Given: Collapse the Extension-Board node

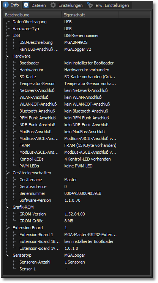Looking at the screenshot, I should click(8, 228).
